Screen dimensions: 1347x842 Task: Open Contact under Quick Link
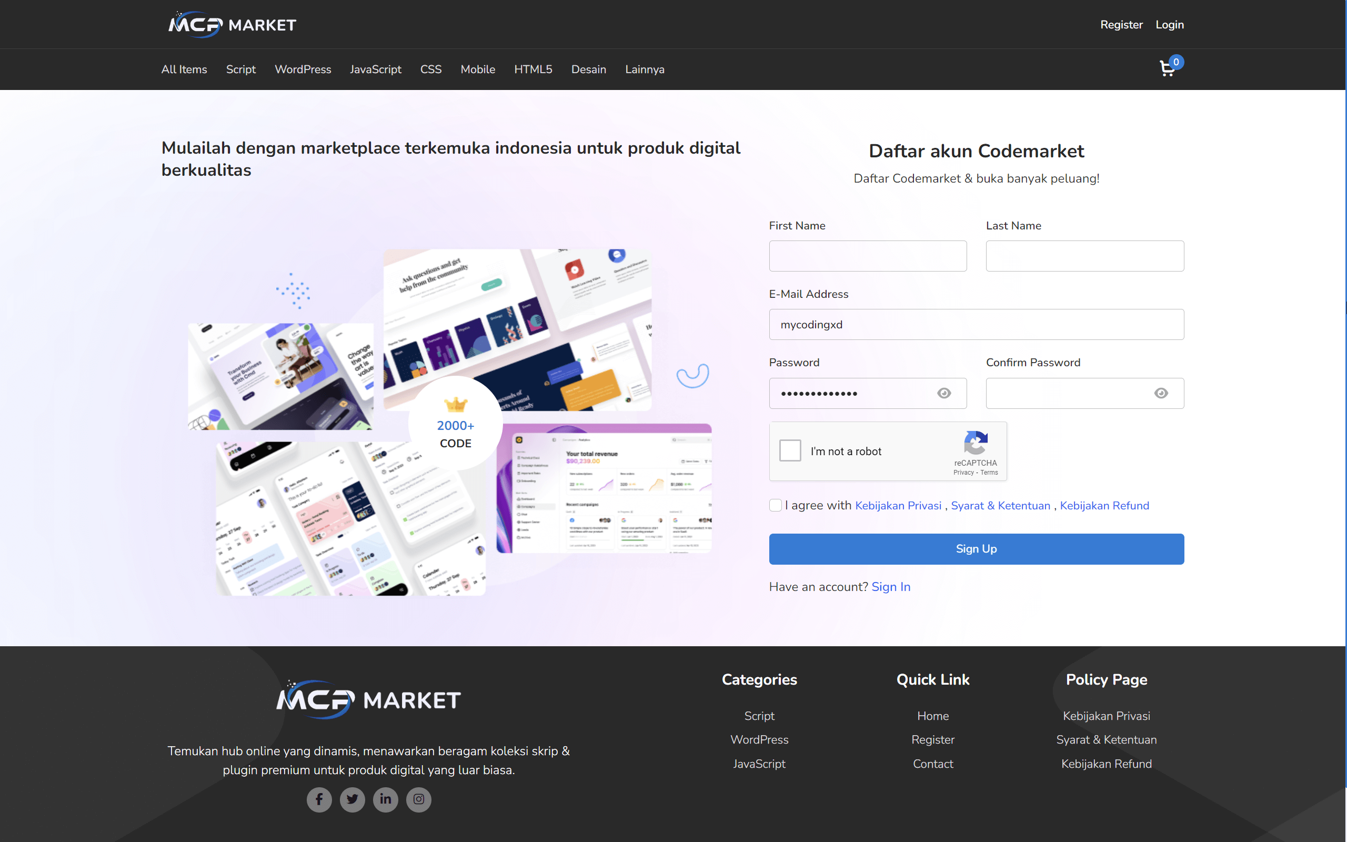[x=932, y=764]
